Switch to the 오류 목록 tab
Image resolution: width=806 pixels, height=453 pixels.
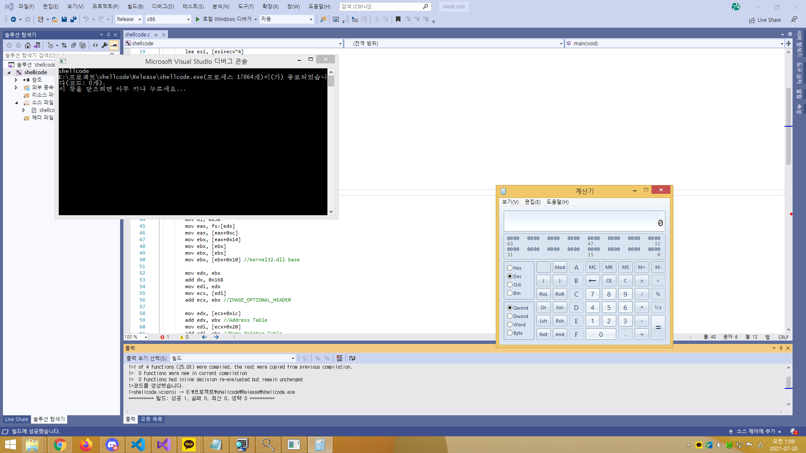click(151, 419)
